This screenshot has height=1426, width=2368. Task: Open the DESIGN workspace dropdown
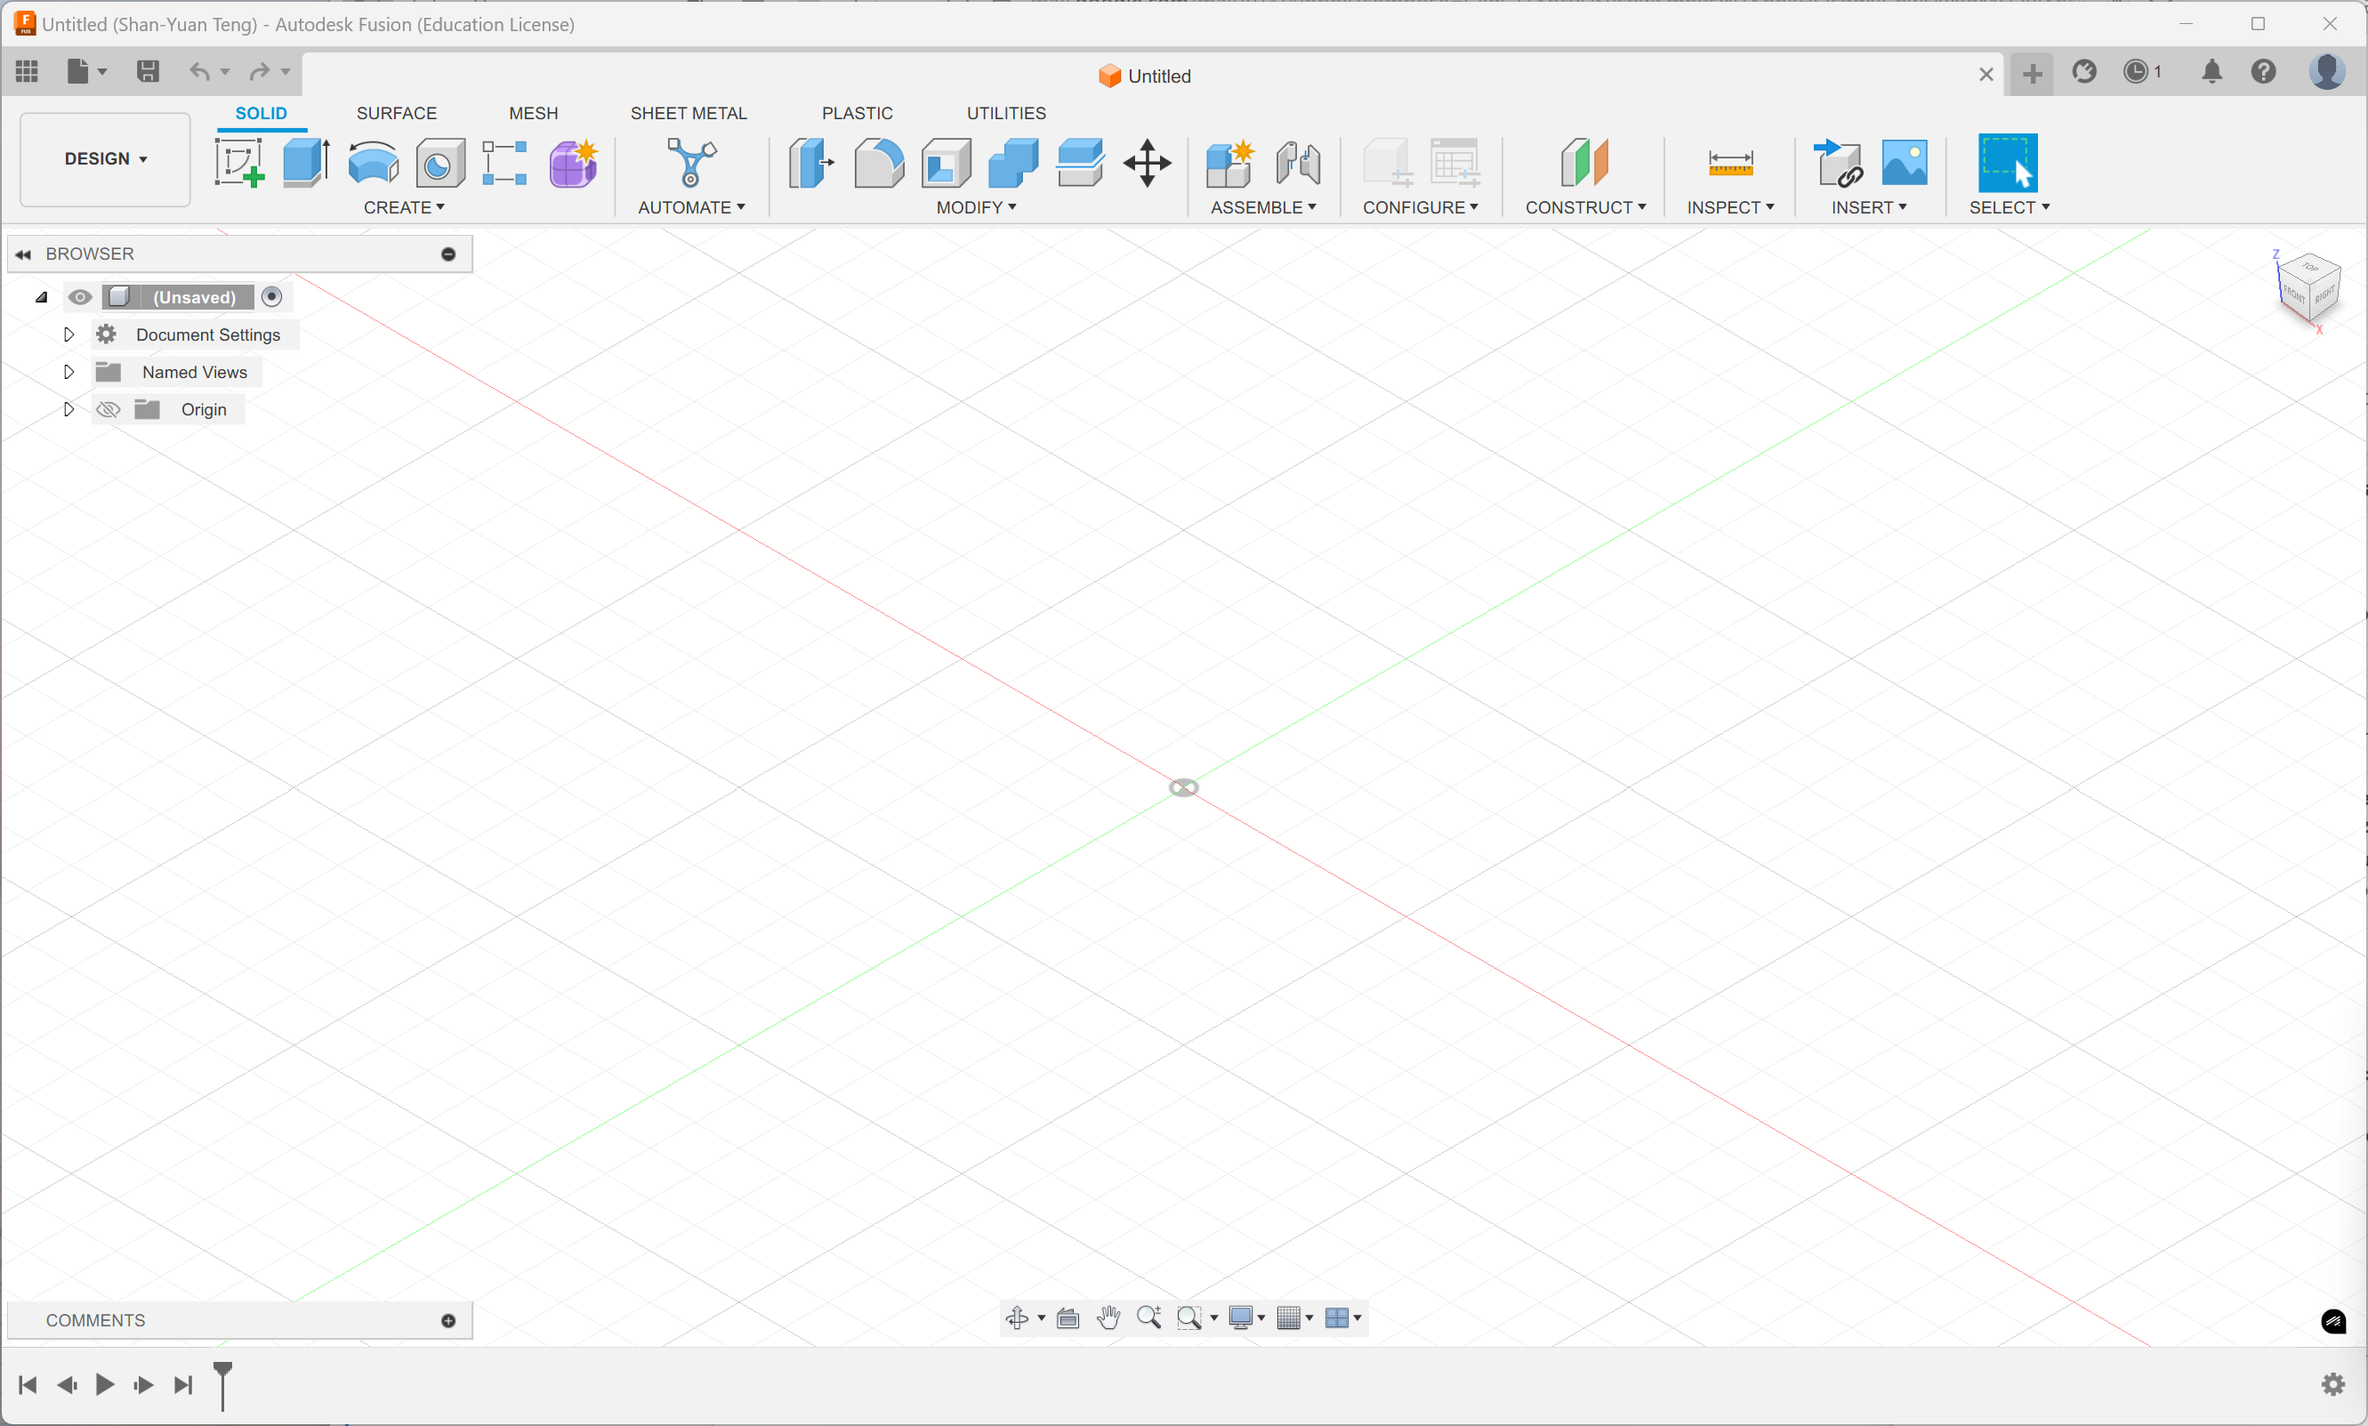point(106,158)
